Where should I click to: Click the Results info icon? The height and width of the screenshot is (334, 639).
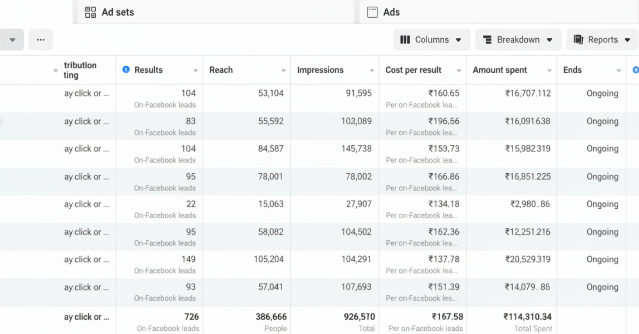(126, 69)
